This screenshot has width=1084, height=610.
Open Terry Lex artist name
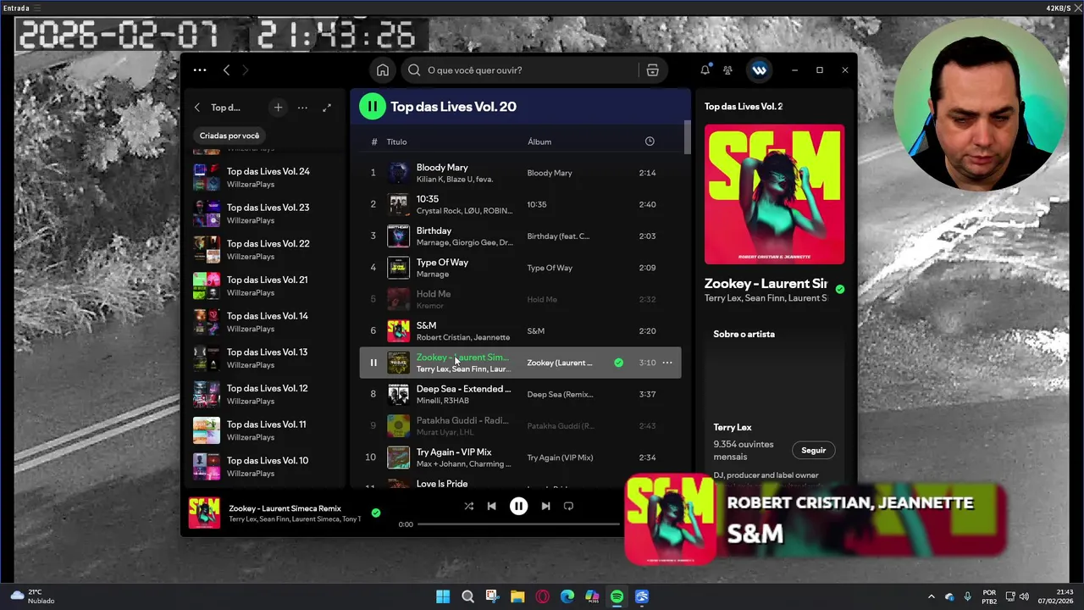pos(733,428)
